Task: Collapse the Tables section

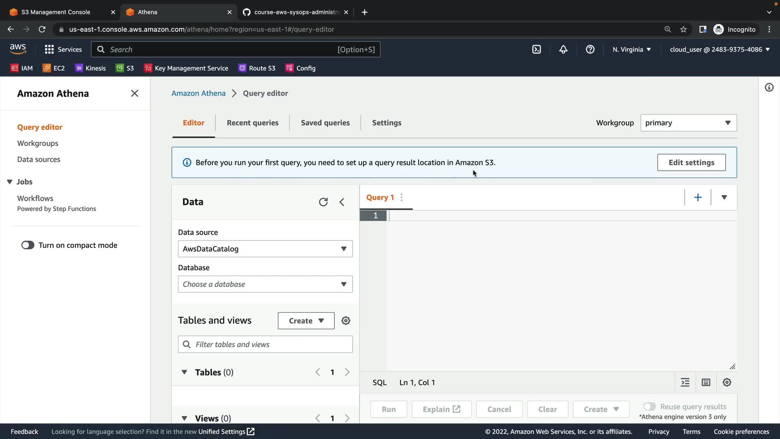Action: pyautogui.click(x=184, y=372)
